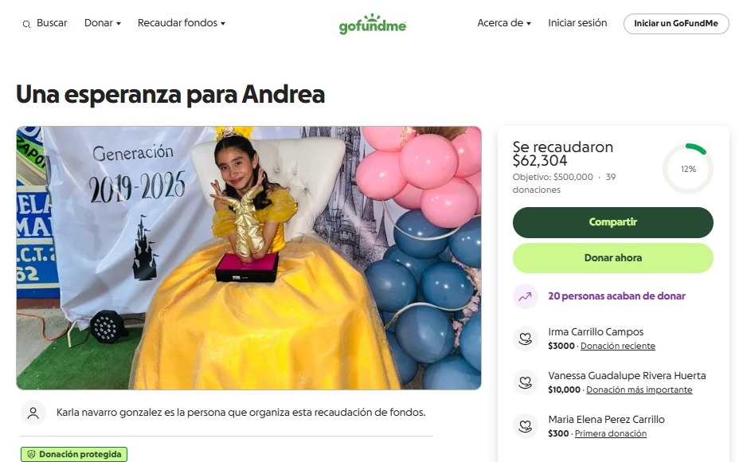
Task: Open the Recaudar fondos dropdown
Action: 181,23
